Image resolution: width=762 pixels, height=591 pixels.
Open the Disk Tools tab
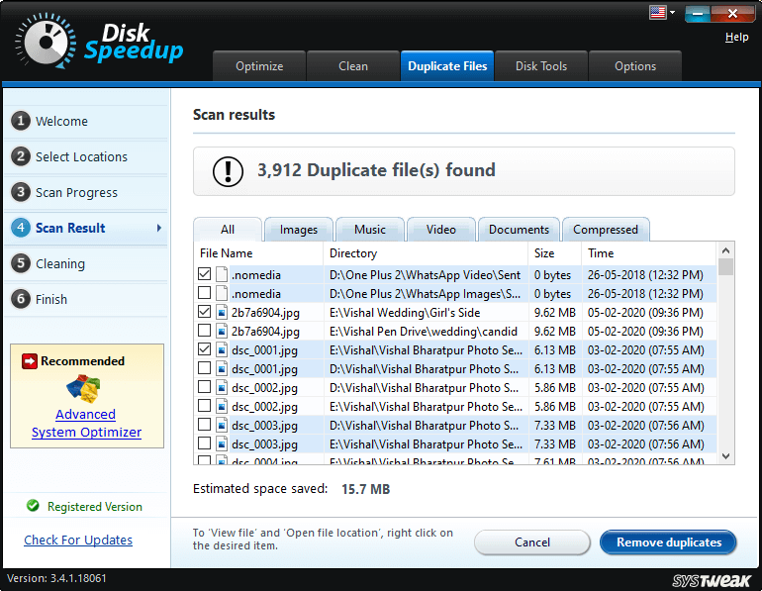(x=541, y=66)
